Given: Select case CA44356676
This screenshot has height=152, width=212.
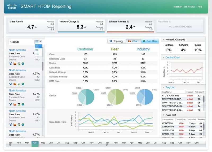Looking at the screenshot, I should tap(182, 127).
